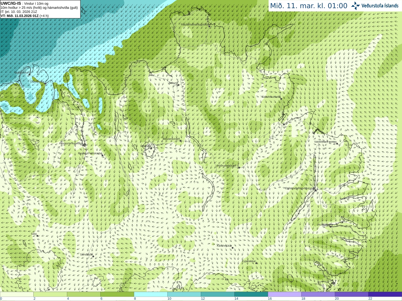Click the Kárahnjúkar station label
Viewport: 402px width, 301px height.
coord(224,246)
